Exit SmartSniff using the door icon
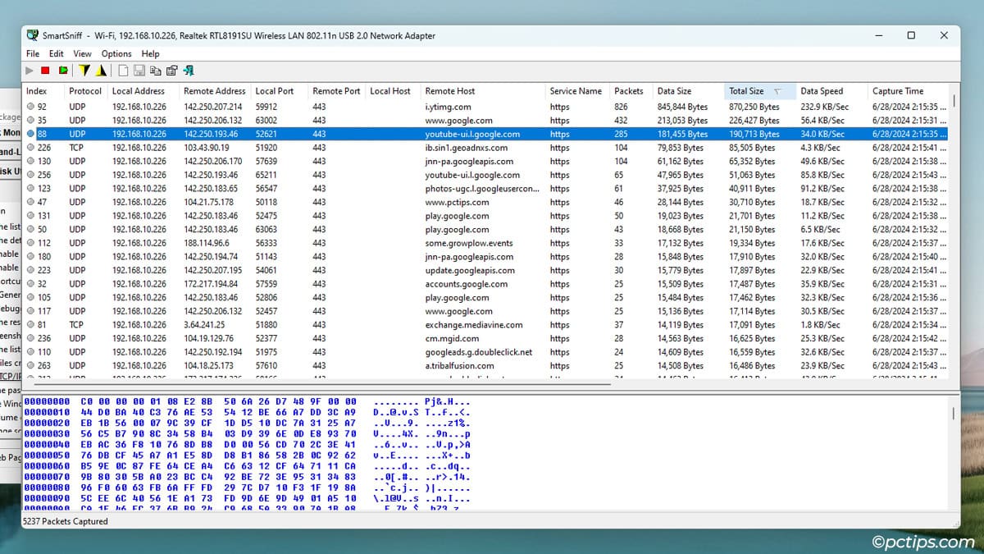This screenshot has width=984, height=554. pos(188,70)
